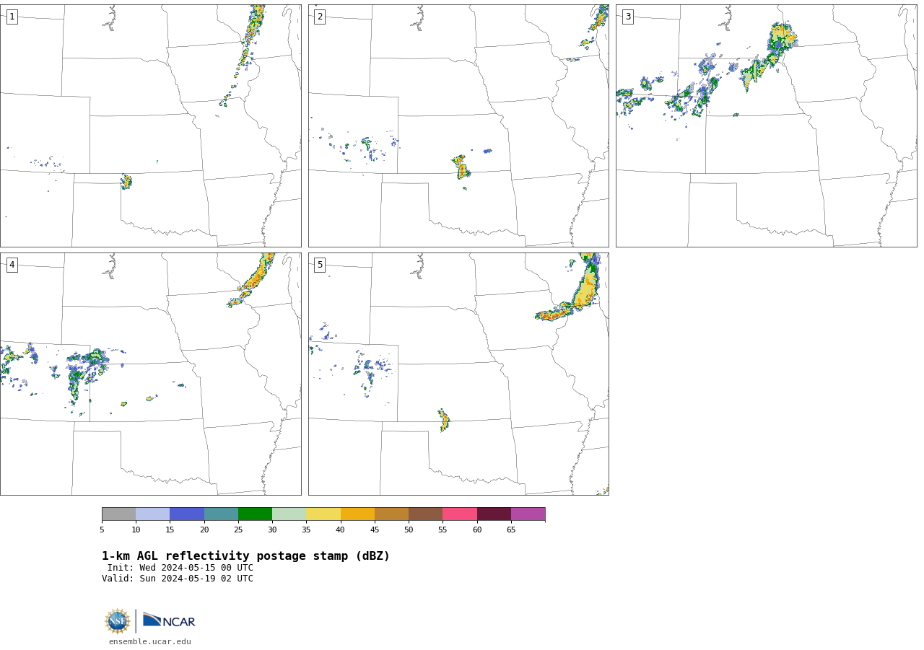
Task: Open ensemble member 3 reflectivity map
Action: [x=767, y=126]
